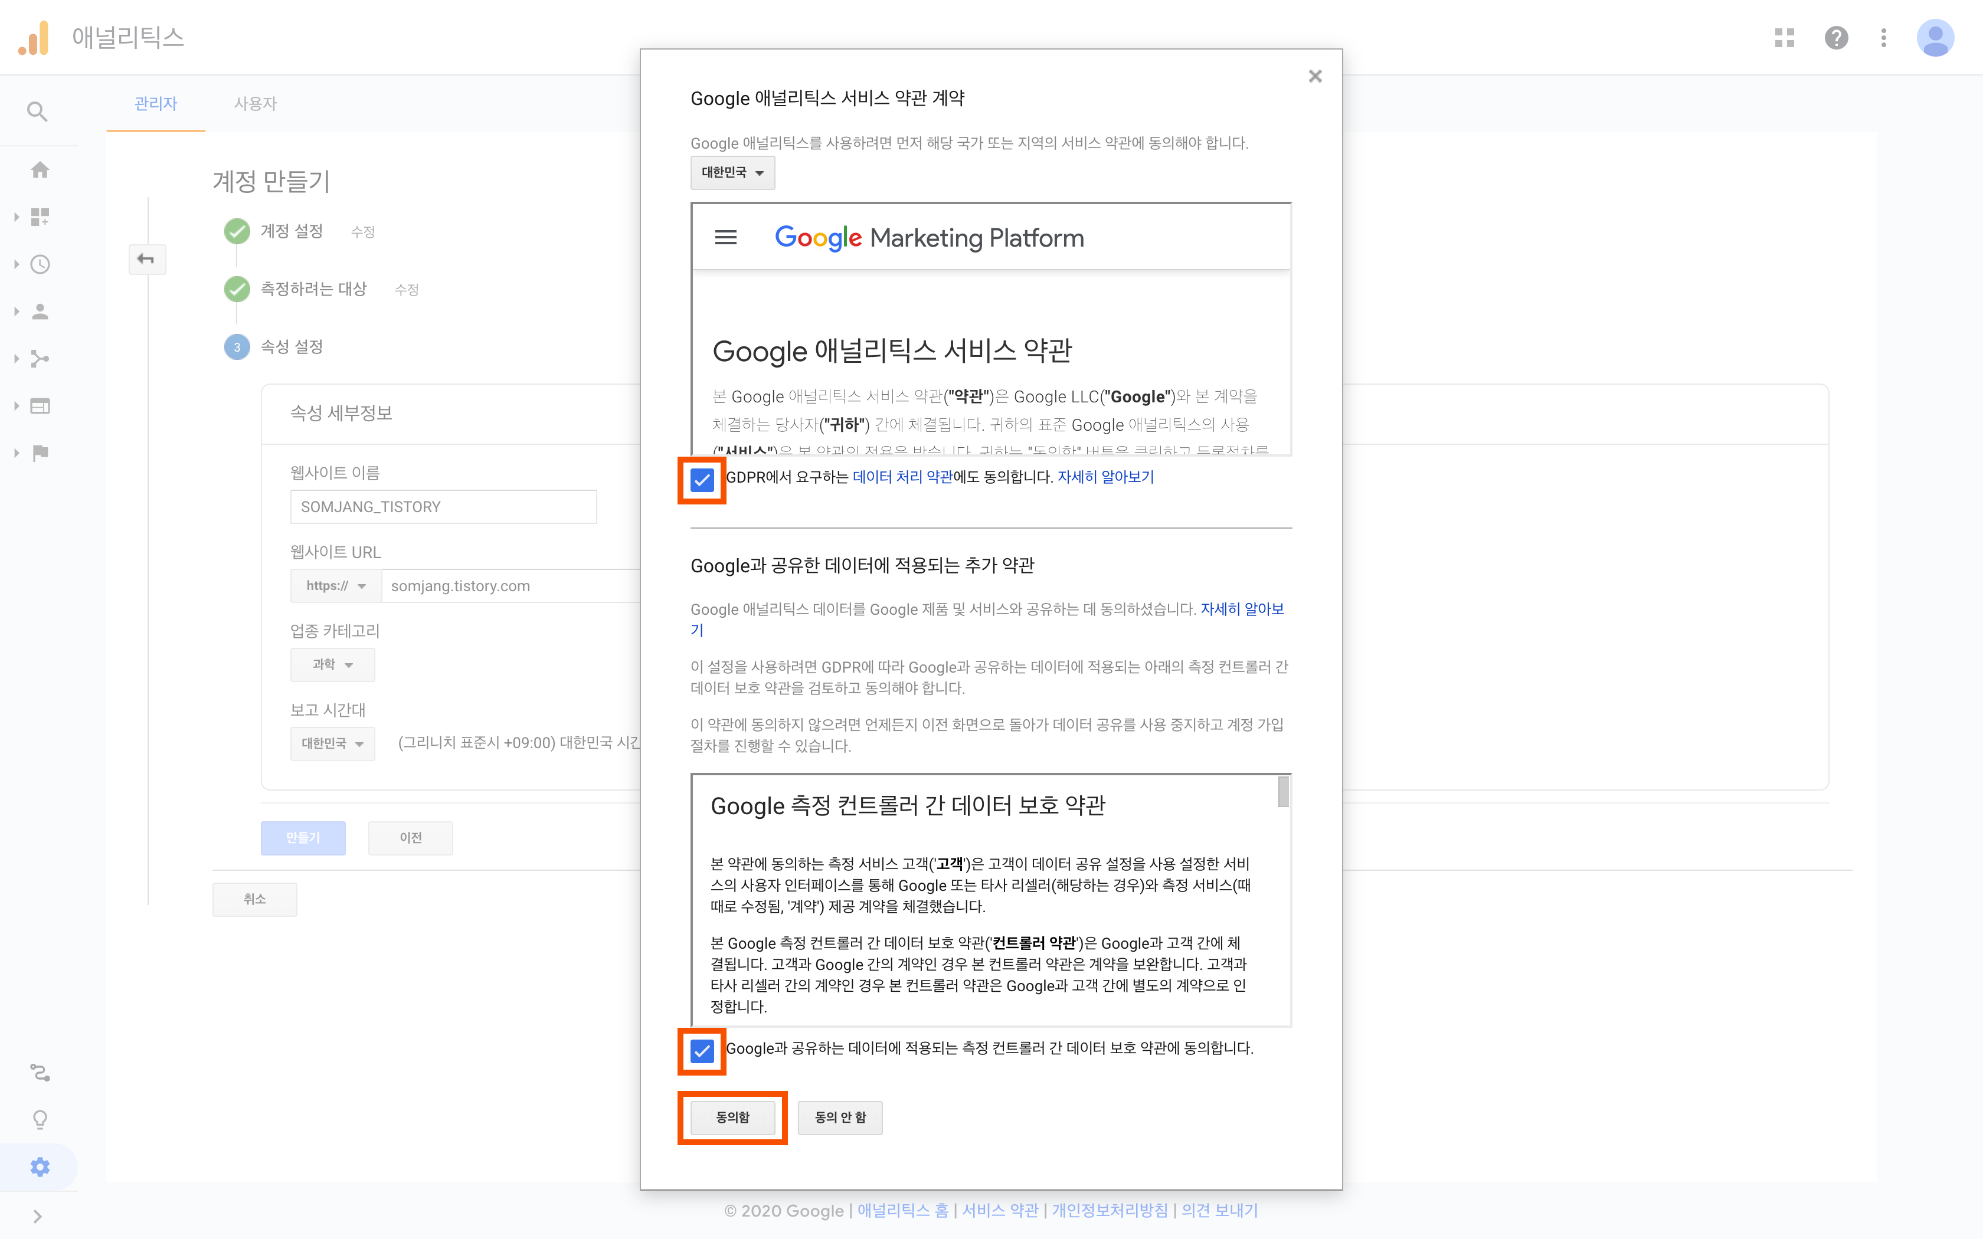Click the 속성 설정 step label
This screenshot has width=1983, height=1239.
(292, 347)
